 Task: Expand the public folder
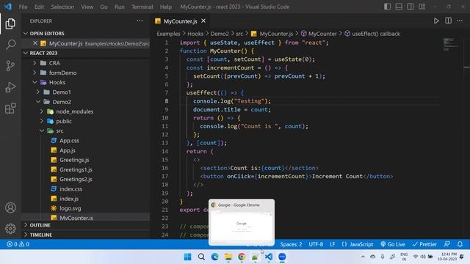click(x=64, y=121)
